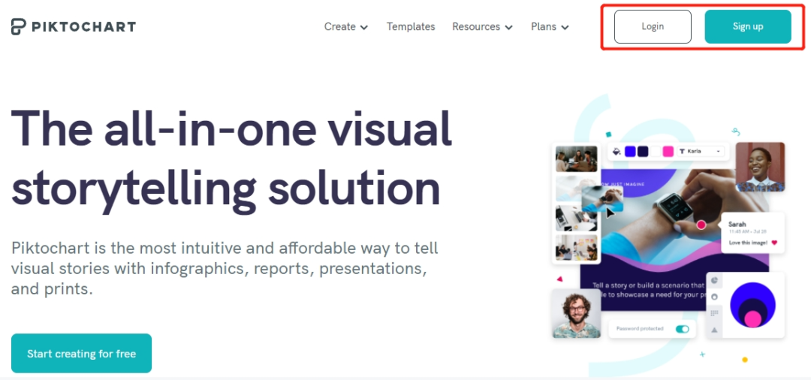This screenshot has width=811, height=380.
Task: Select the donut chart icon in chart panel
Action: pos(714,297)
